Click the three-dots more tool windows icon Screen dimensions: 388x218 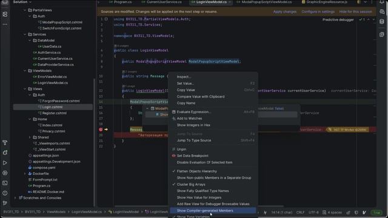pyautogui.click(x=5, y=24)
